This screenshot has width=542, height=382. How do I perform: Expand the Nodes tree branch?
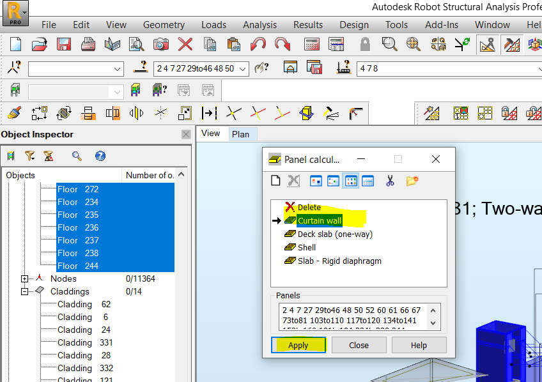24,279
